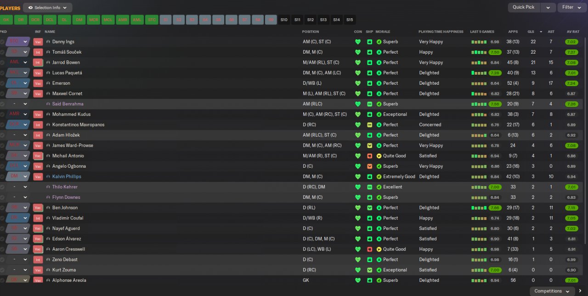Click the Int status icon for Jarrod Bowen
Screen dimensions: 588x296
click(x=38, y=62)
